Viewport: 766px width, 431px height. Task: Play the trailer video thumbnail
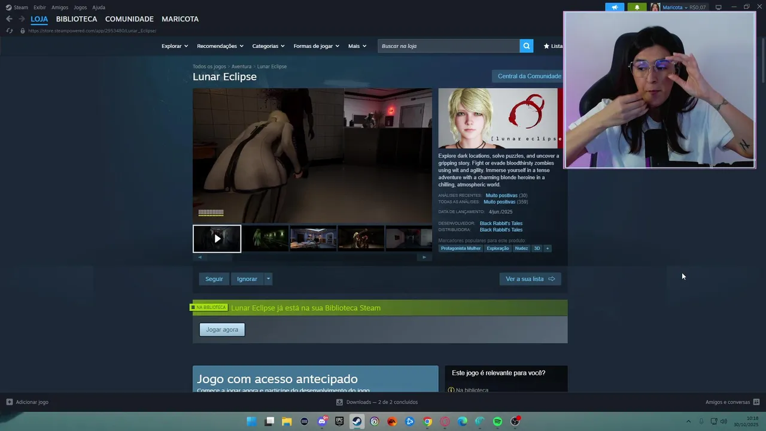[x=217, y=239]
